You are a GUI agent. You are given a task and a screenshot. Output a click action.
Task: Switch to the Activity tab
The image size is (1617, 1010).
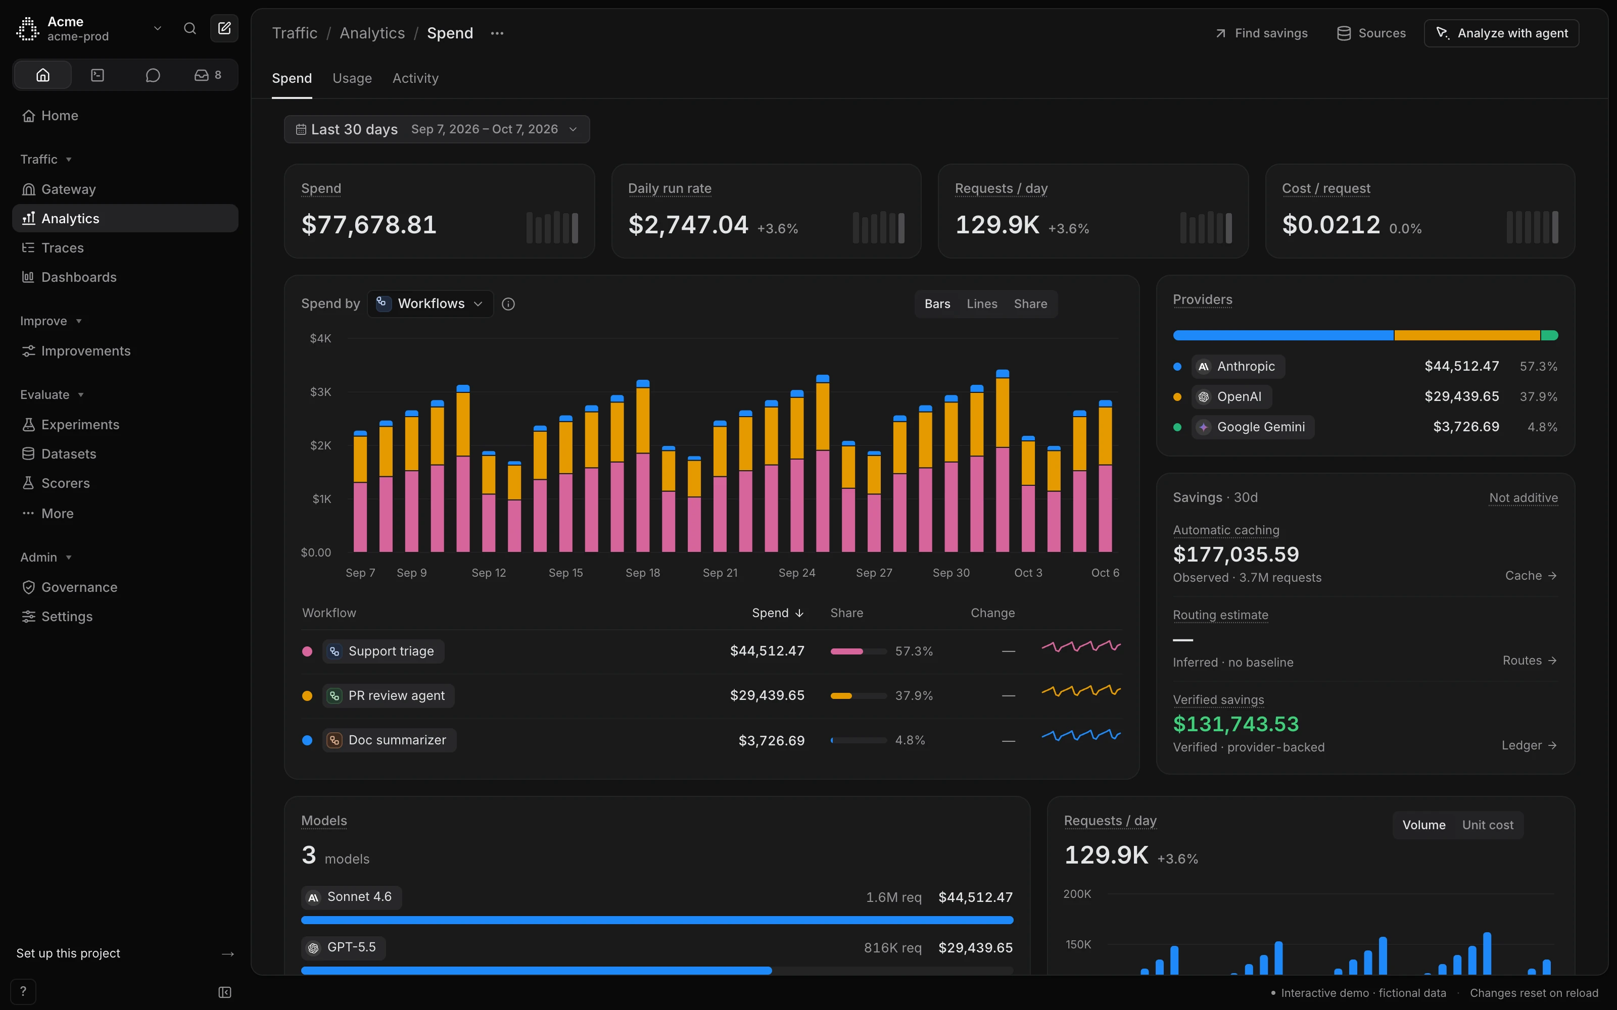[415, 78]
